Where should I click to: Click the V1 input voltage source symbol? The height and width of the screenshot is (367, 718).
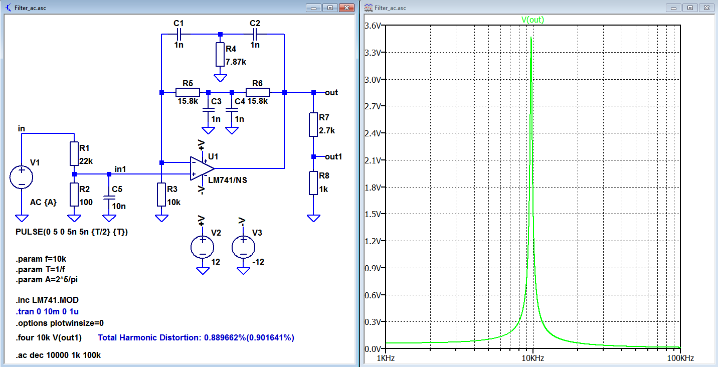point(22,177)
